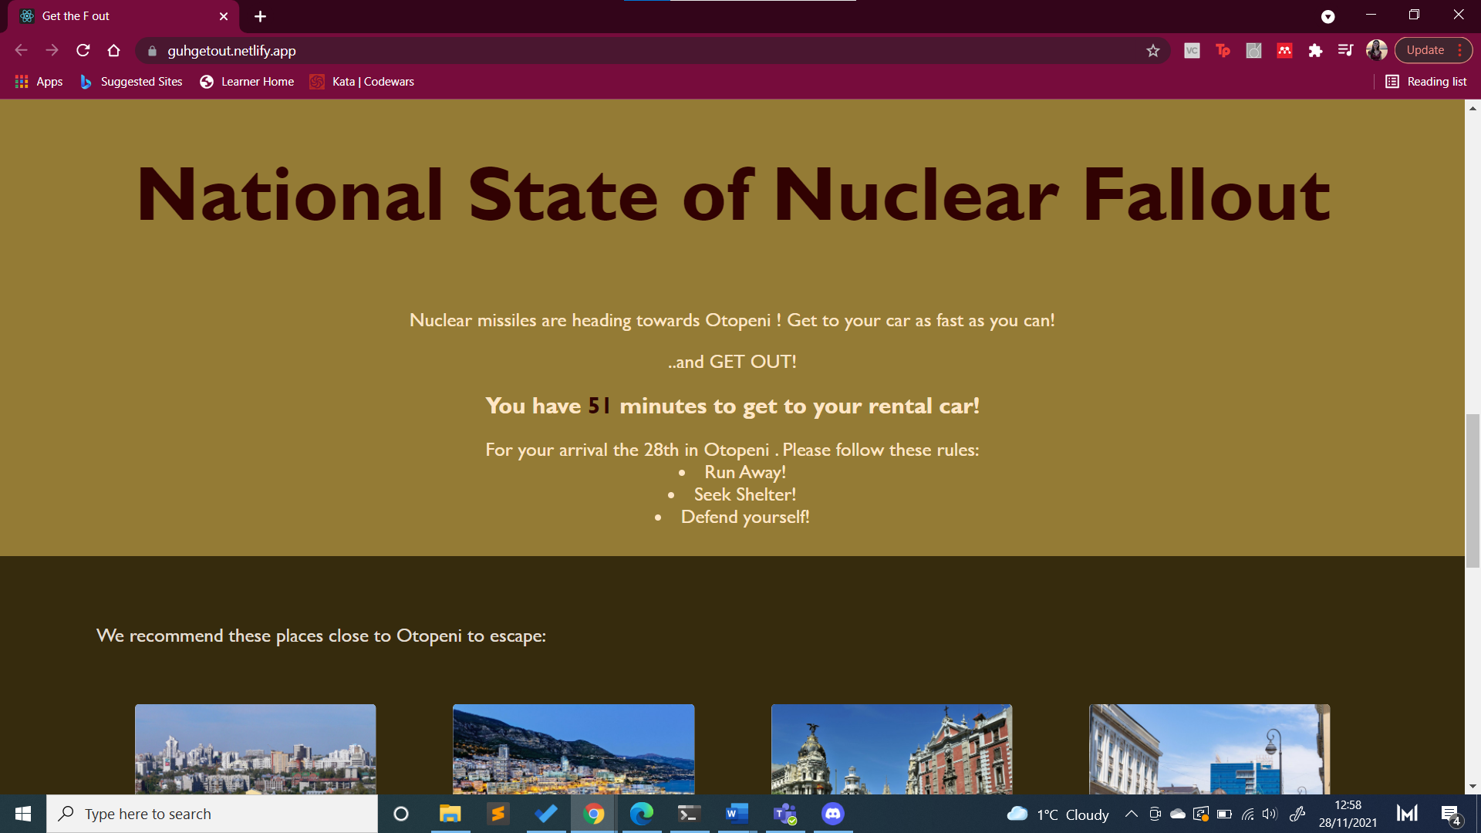Open the Chrome profile avatar

click(x=1376, y=51)
